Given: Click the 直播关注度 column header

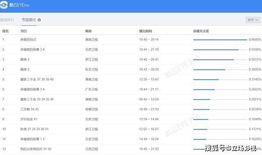Looking at the screenshot, I should point(201,31).
